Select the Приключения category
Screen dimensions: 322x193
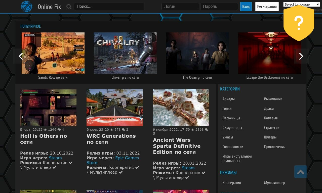[x=275, y=147]
